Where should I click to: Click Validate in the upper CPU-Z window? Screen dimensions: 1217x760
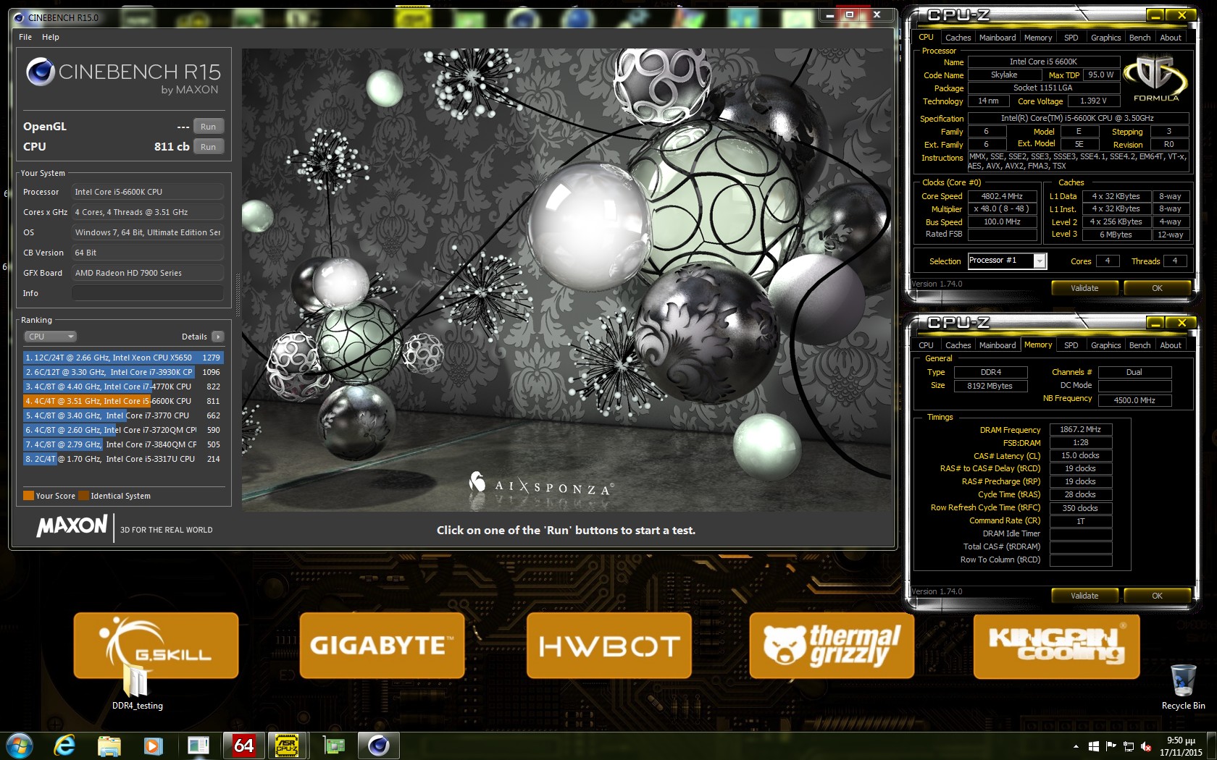(x=1084, y=288)
